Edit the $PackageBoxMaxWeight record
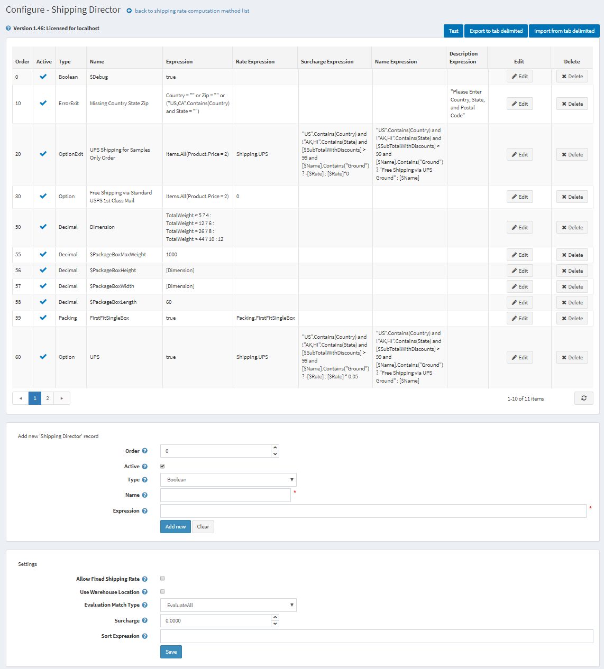 [x=520, y=255]
